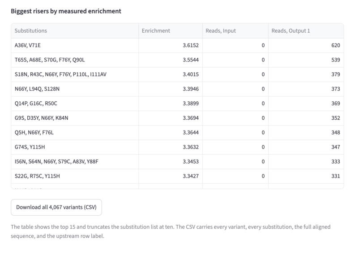Download all 4,067 variants as CSV
Screen dimensions: 359x257
click(x=56, y=207)
